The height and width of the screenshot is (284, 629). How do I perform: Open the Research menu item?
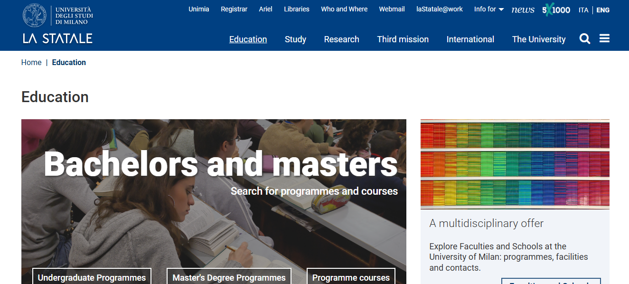tap(341, 39)
